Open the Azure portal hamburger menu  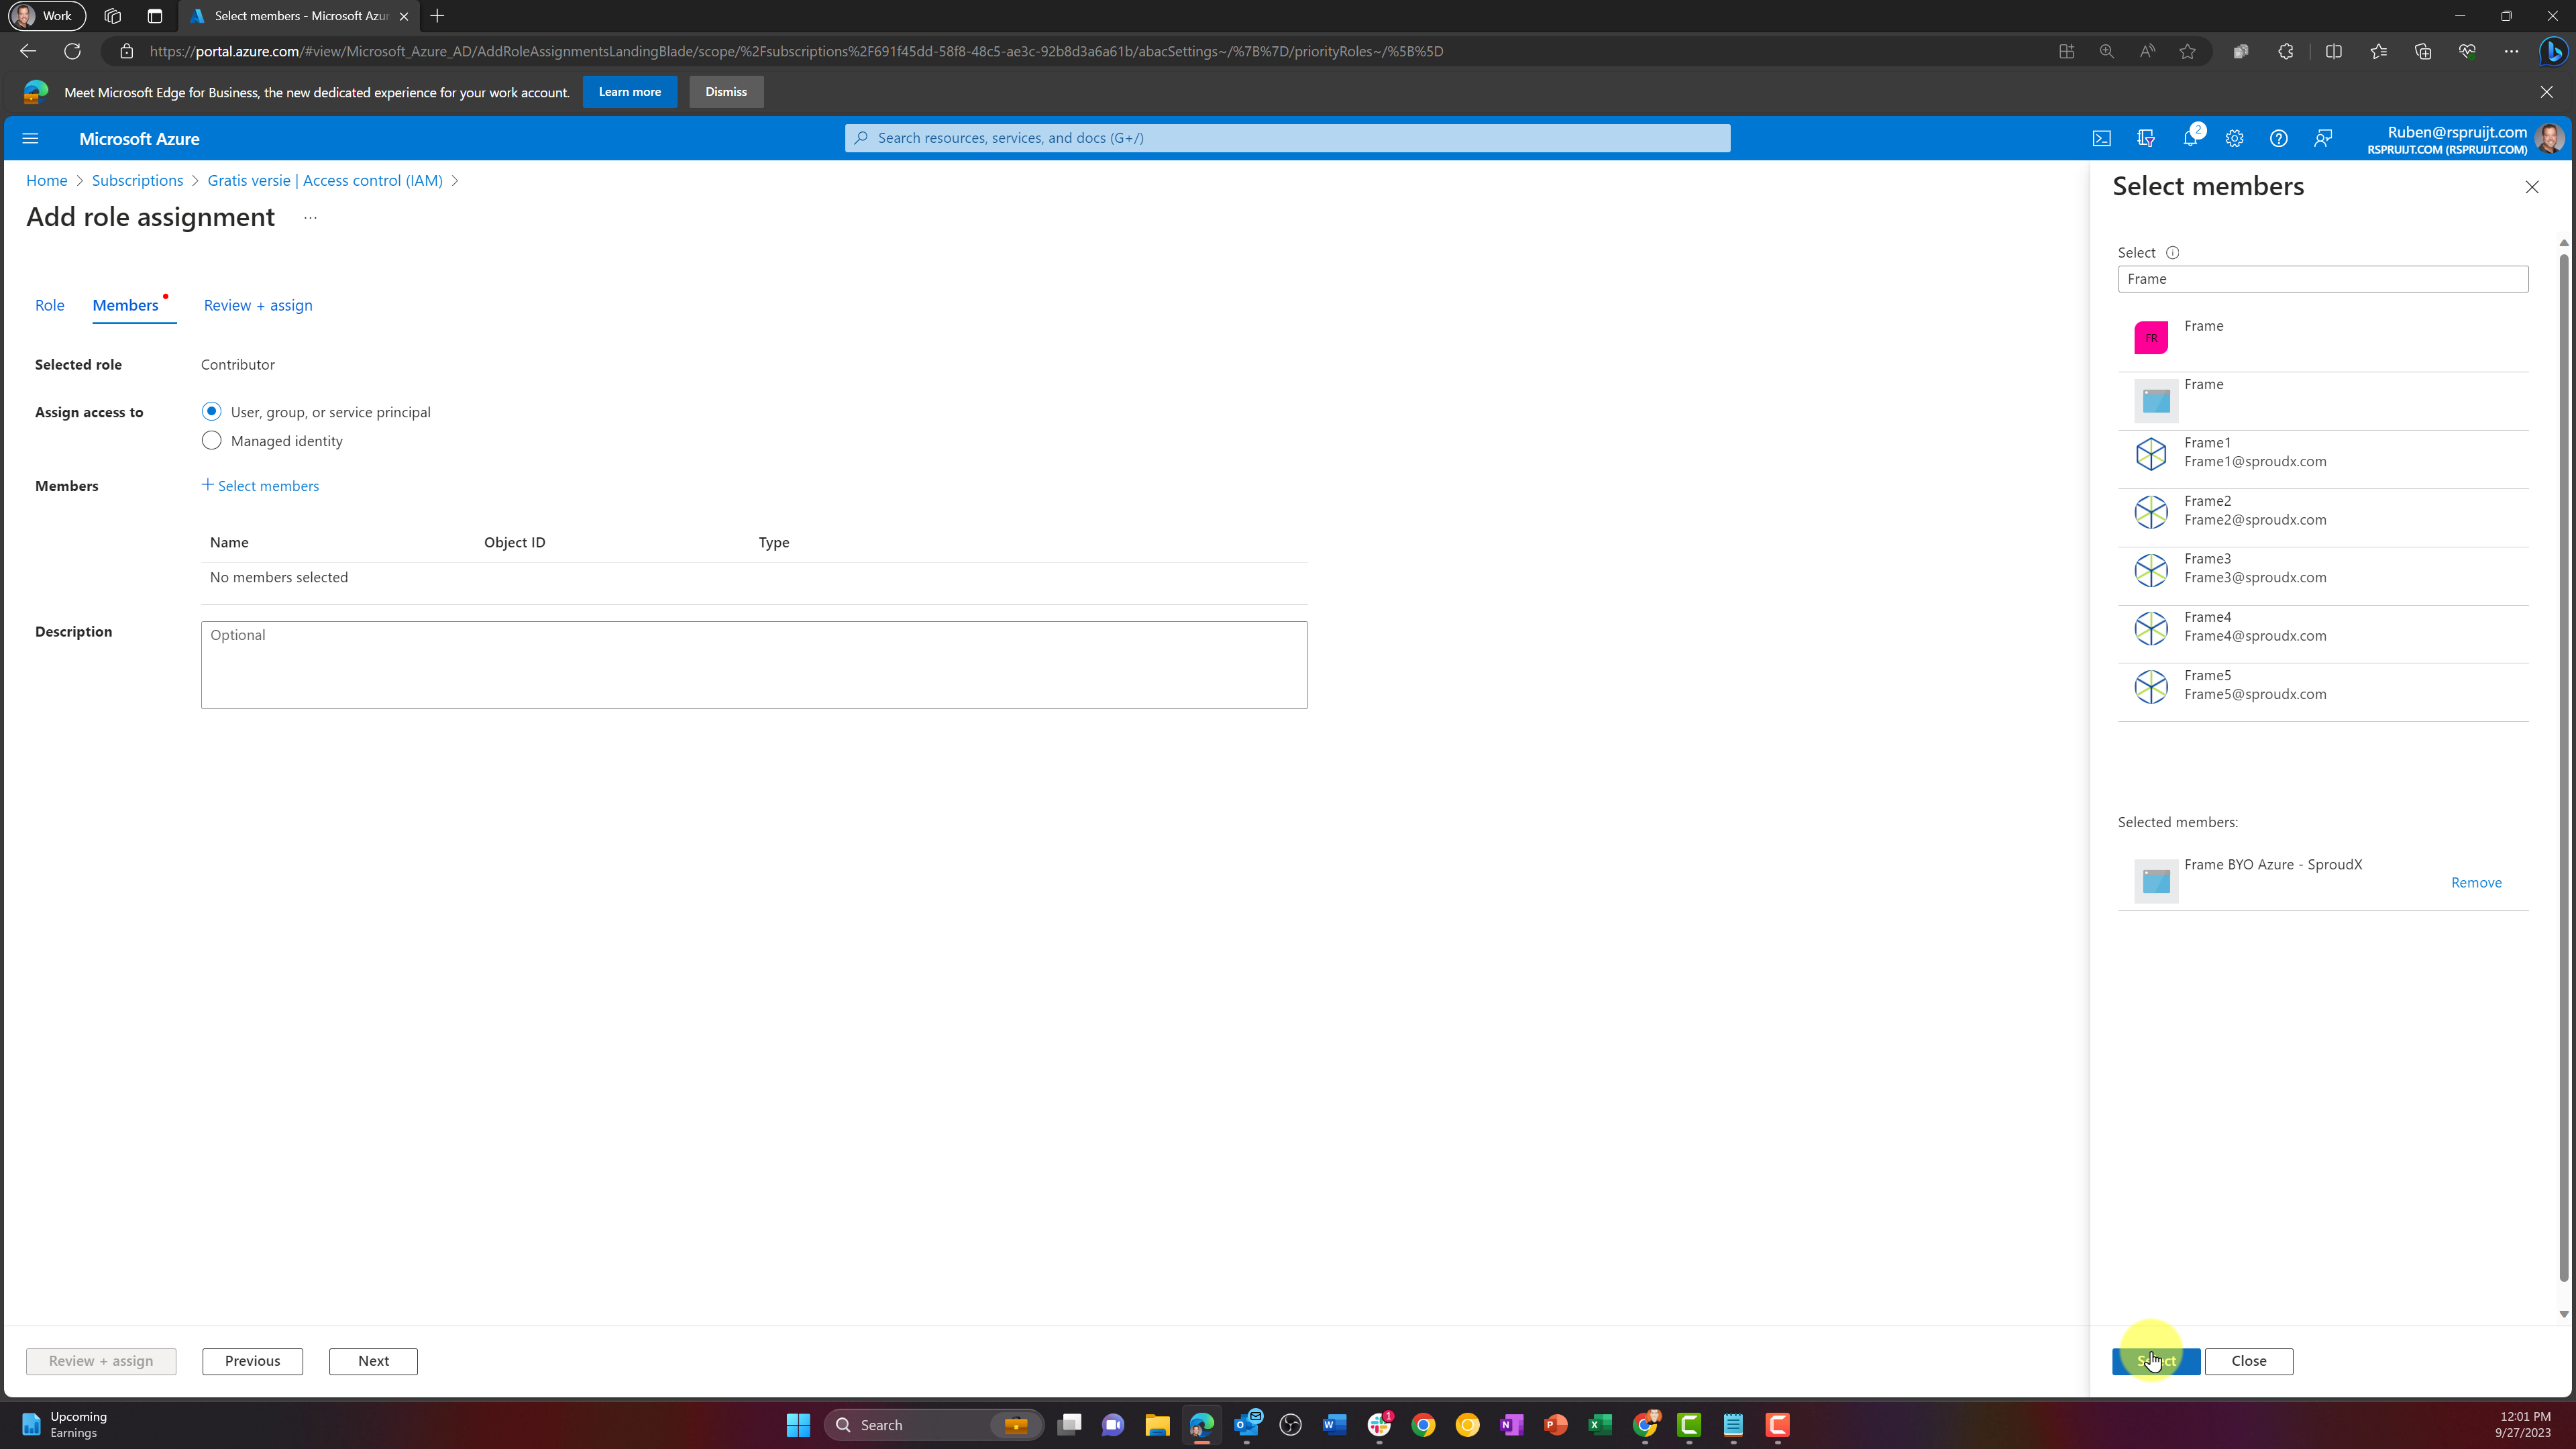[x=30, y=138]
